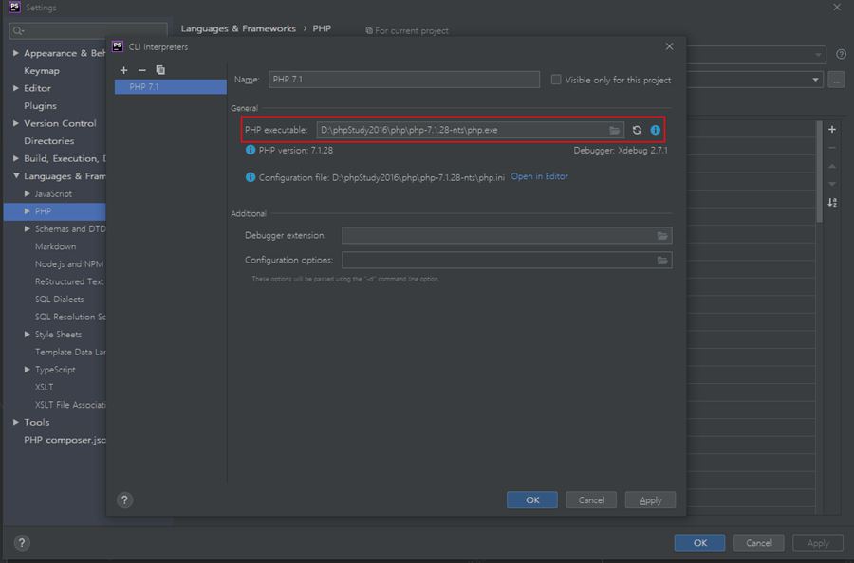
Task: Browse for the PHP executable folder
Action: (615, 130)
